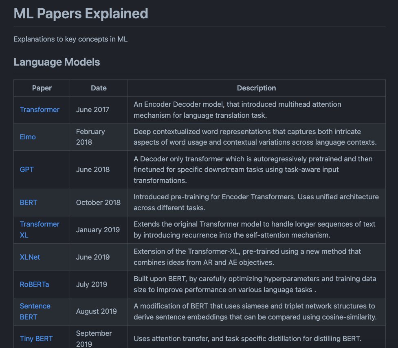Click the BERT pre-training description text
This screenshot has width=398, height=348.
click(x=256, y=202)
